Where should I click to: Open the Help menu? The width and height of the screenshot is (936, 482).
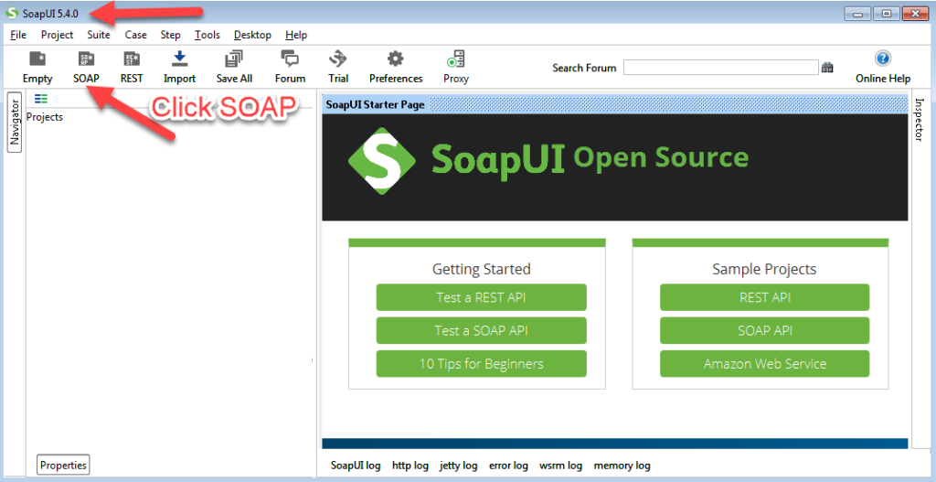pyautogui.click(x=296, y=36)
